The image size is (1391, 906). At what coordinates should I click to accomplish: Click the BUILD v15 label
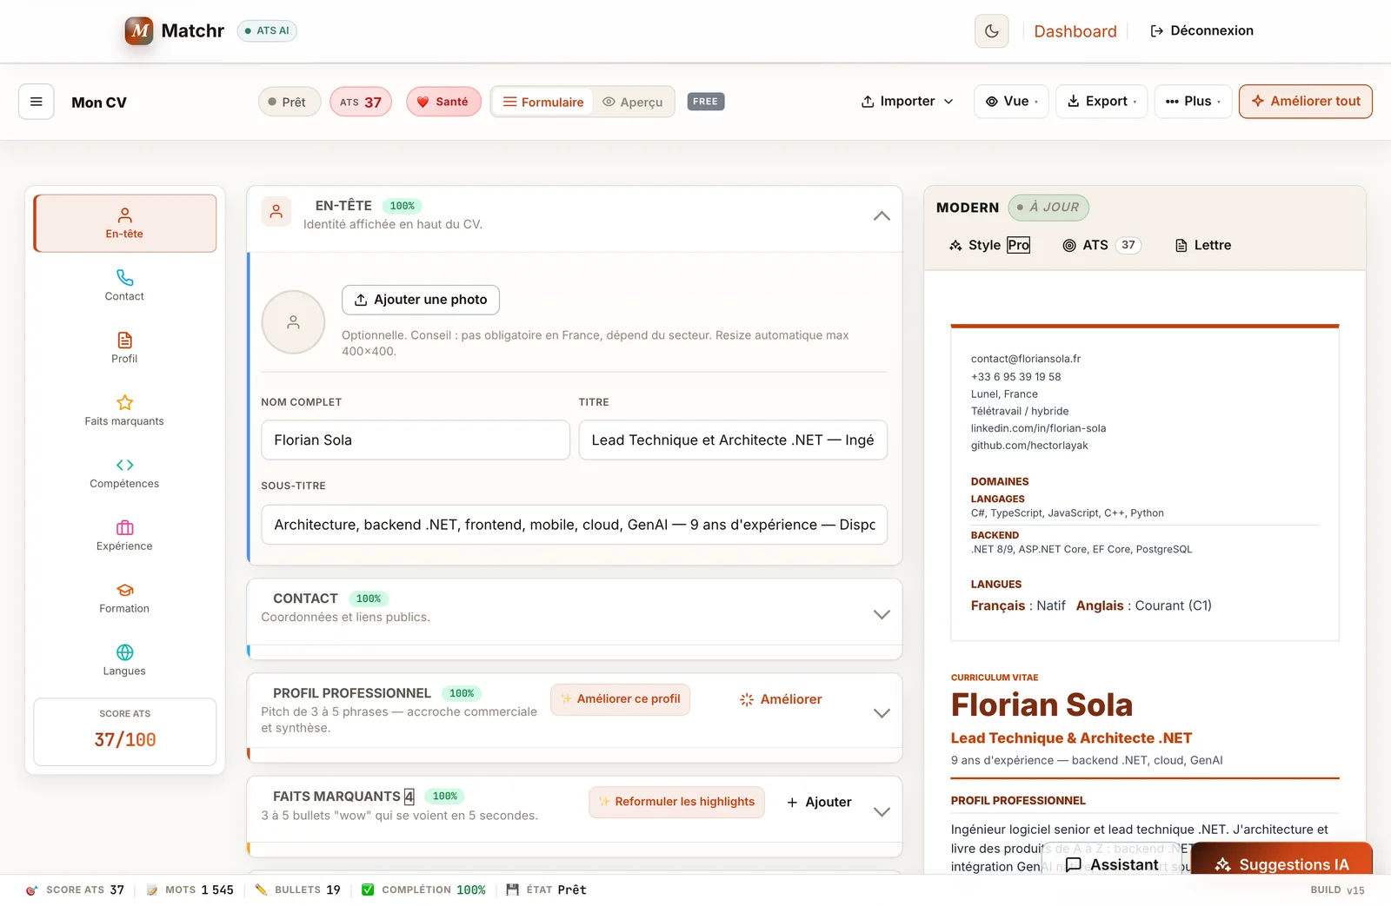click(1337, 889)
